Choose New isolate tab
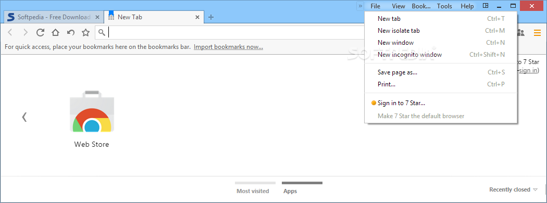The width and height of the screenshot is (547, 203). click(x=441, y=31)
